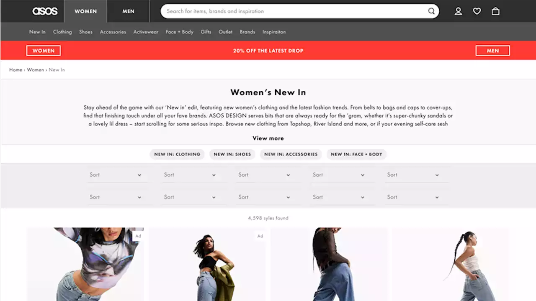Viewport: 536px width, 301px height.
Task: Click New In breadcrumb text
Action: 57,70
